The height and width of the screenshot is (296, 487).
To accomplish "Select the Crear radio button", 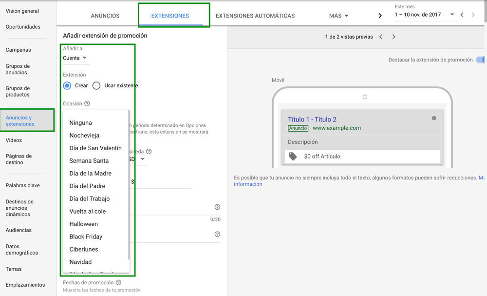I will point(68,85).
